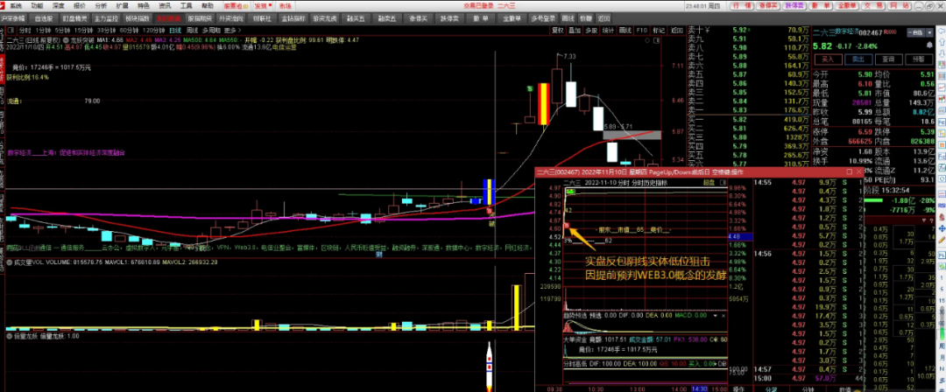Screen dimensions: 946x392
Task: Click the 7.33 high price label on chart
Action: pos(570,56)
